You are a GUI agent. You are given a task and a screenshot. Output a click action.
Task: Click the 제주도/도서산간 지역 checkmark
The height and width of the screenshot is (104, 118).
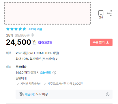[45, 84]
